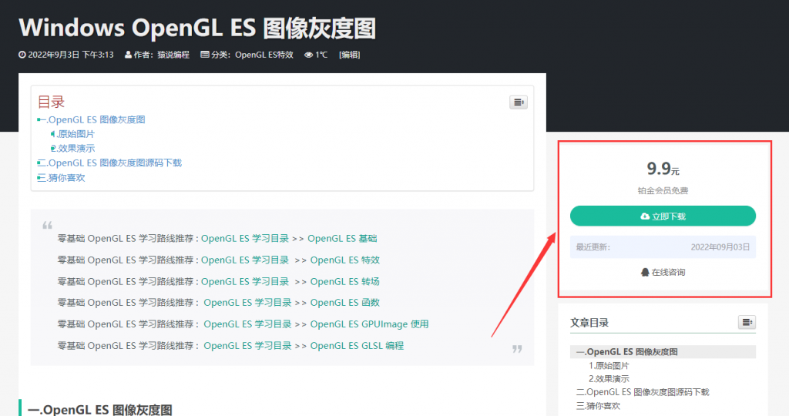Open OpenGL ES 学习目录 link before GPUImage 使用
Screen dimensions: 789x416
coord(247,324)
